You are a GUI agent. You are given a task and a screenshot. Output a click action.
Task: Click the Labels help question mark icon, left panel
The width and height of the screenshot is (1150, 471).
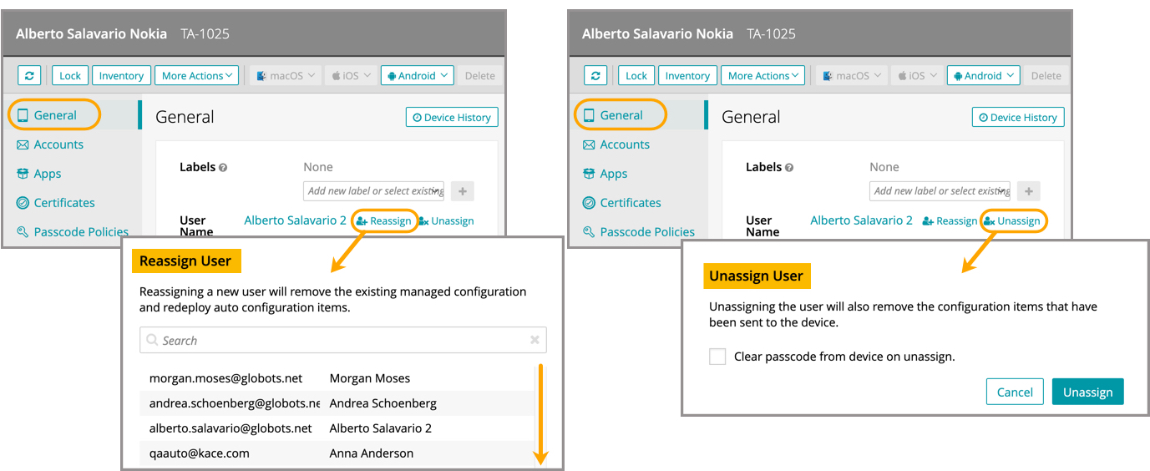pos(223,168)
